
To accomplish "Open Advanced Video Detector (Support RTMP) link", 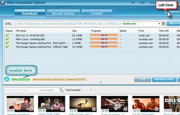I will [60, 79].
